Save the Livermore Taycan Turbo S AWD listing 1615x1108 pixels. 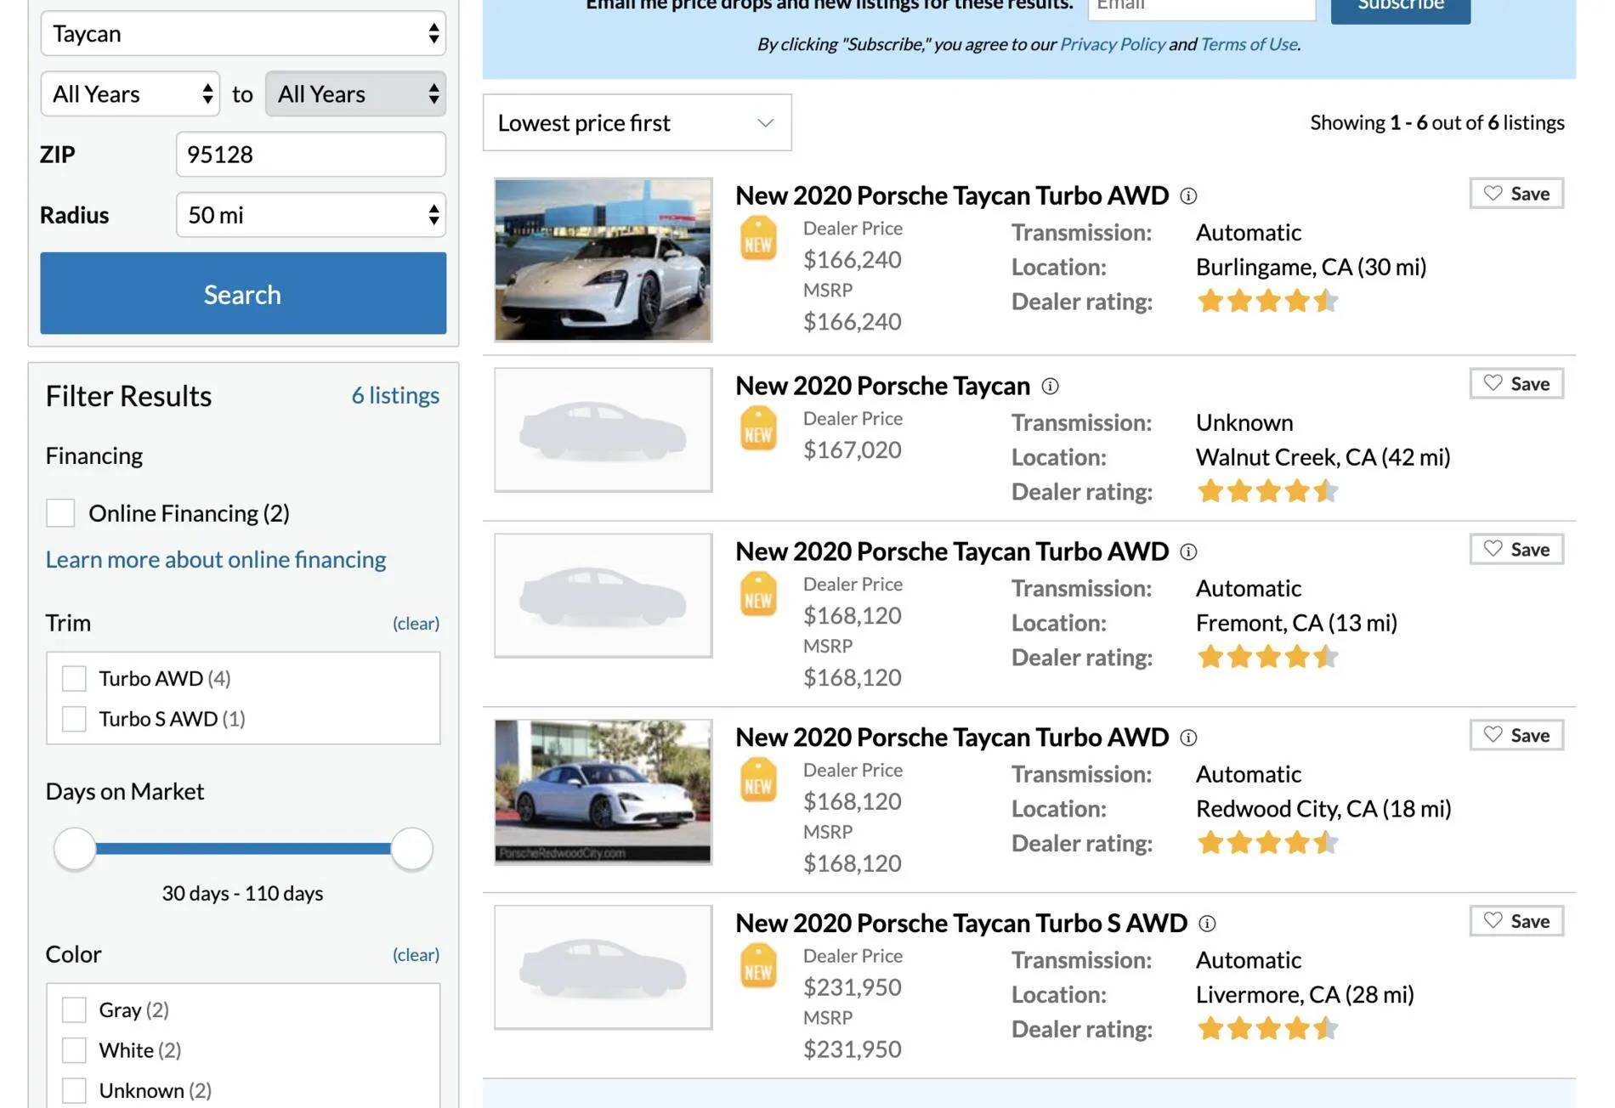1516,922
